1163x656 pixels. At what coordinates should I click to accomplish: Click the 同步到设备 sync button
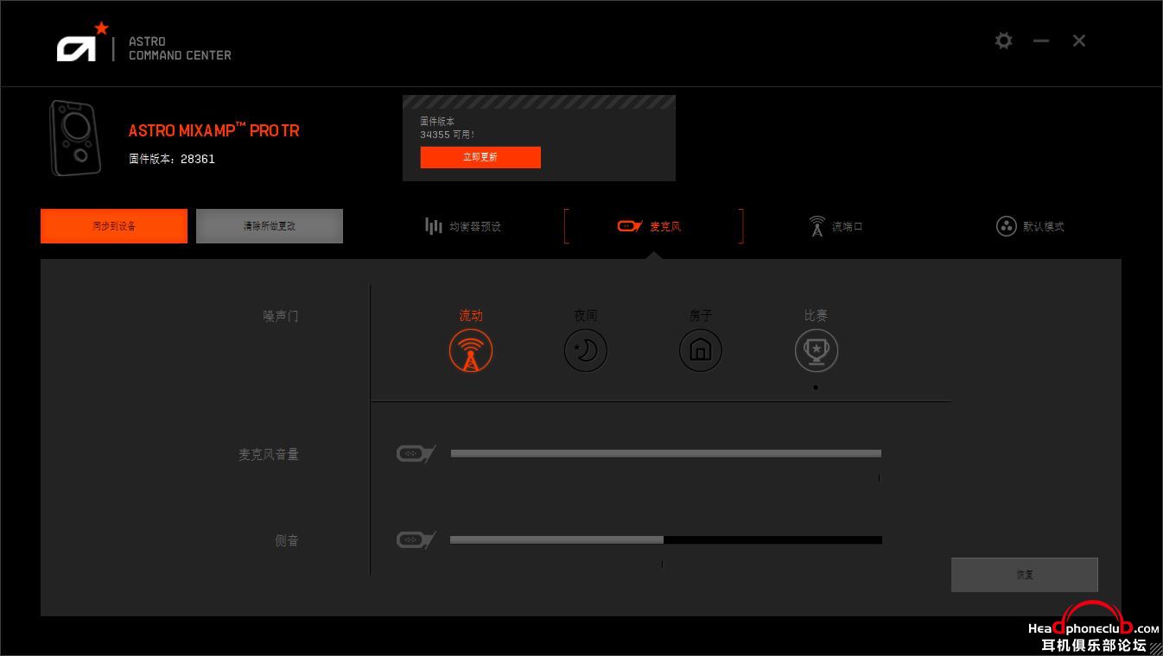point(114,226)
